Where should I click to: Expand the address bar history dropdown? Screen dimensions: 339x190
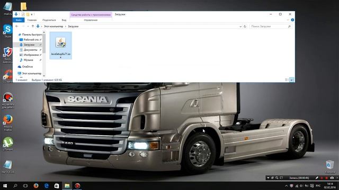[x=240, y=26]
